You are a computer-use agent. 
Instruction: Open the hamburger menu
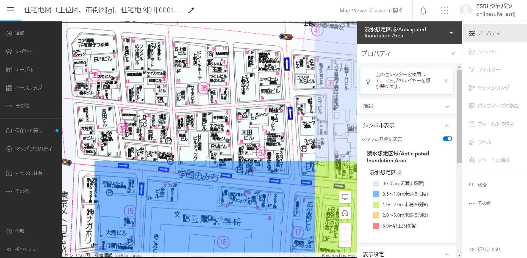click(x=10, y=10)
